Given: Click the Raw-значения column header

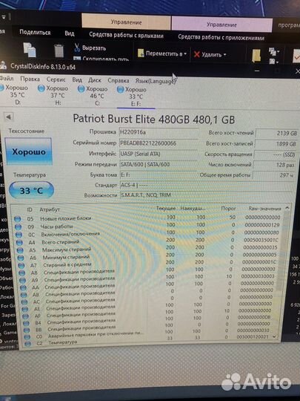Looking at the screenshot, I should pyautogui.click(x=264, y=209).
